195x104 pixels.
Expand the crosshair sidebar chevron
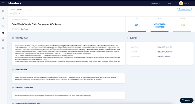[6, 26]
